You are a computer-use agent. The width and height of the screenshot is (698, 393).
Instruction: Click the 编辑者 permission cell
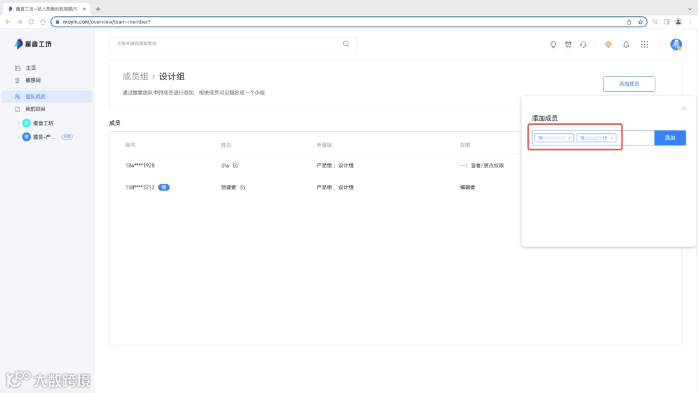pos(467,187)
